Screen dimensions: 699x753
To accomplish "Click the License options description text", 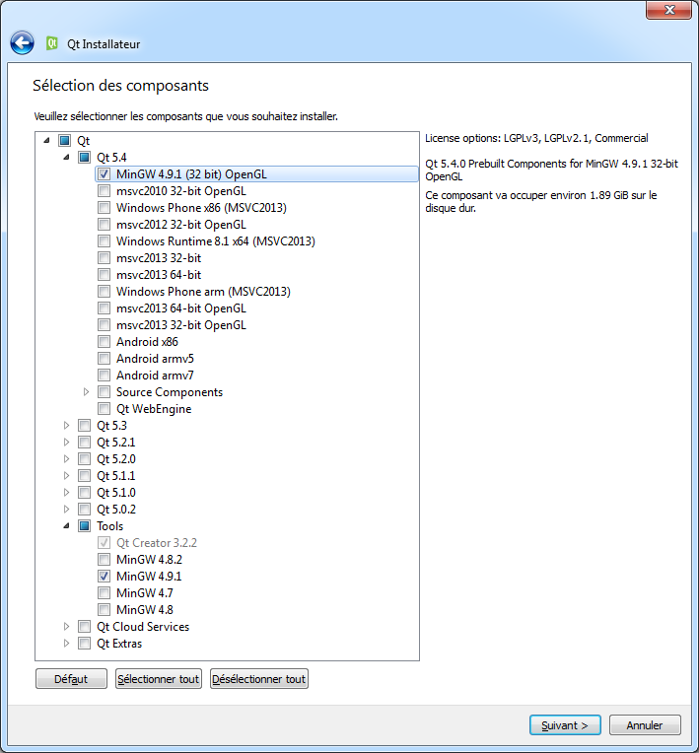I will pyautogui.click(x=536, y=138).
